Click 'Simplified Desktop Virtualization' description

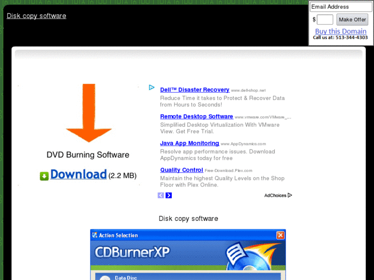click(220, 128)
